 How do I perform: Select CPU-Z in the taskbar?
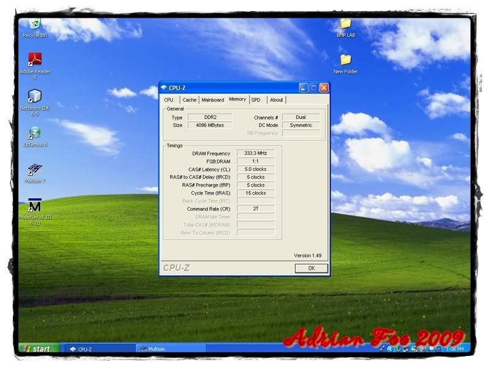point(100,349)
